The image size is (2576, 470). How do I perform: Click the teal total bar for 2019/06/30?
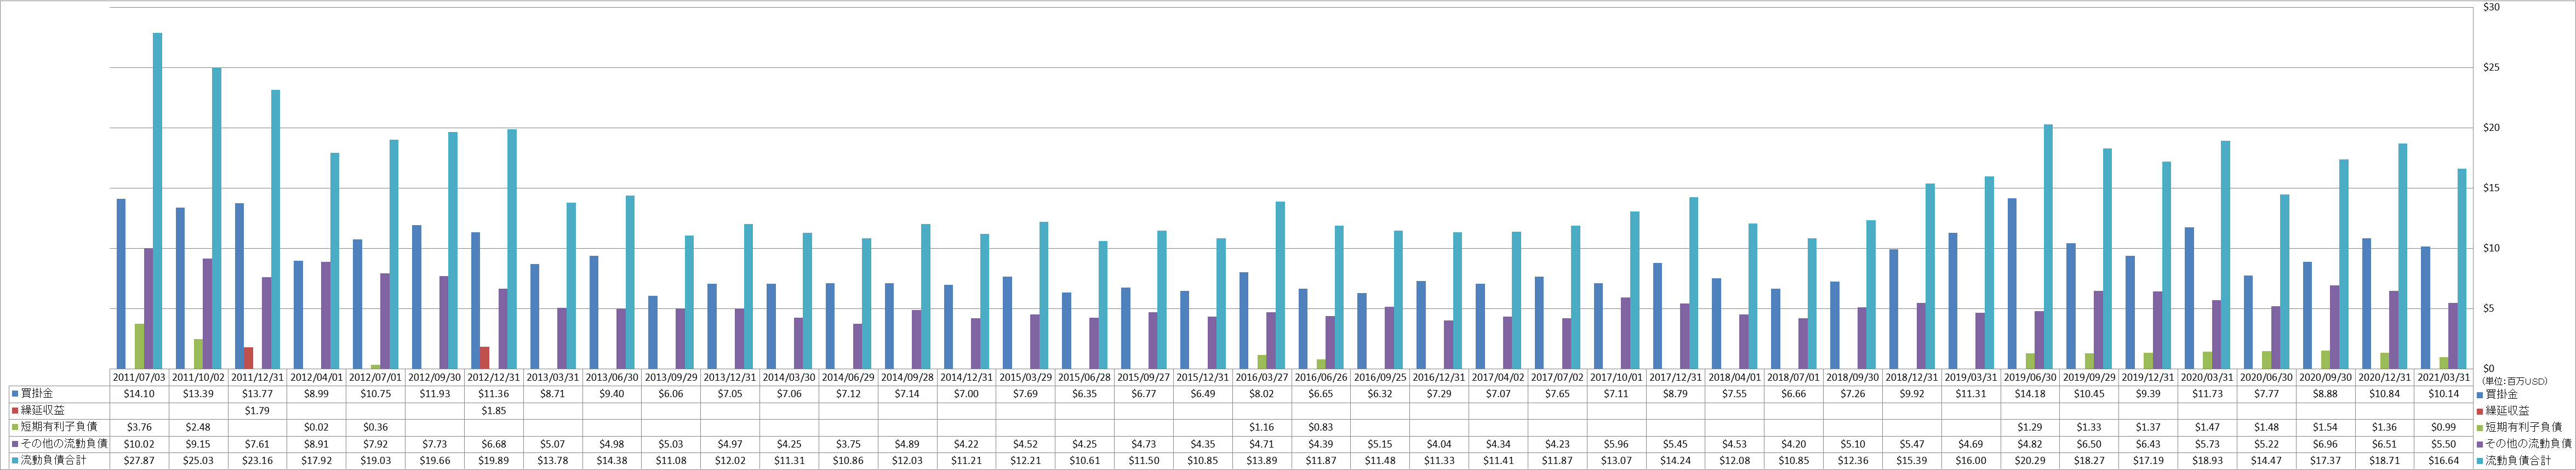click(x=2048, y=246)
